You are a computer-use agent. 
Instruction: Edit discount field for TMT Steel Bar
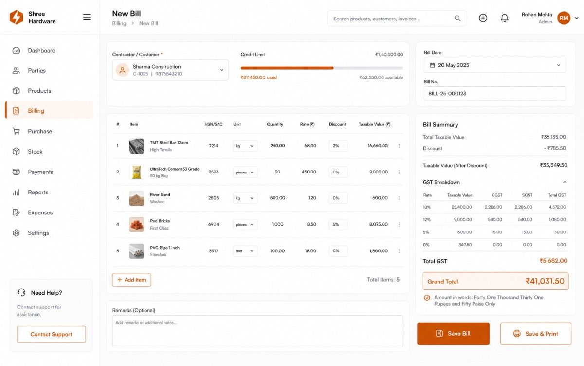338,146
